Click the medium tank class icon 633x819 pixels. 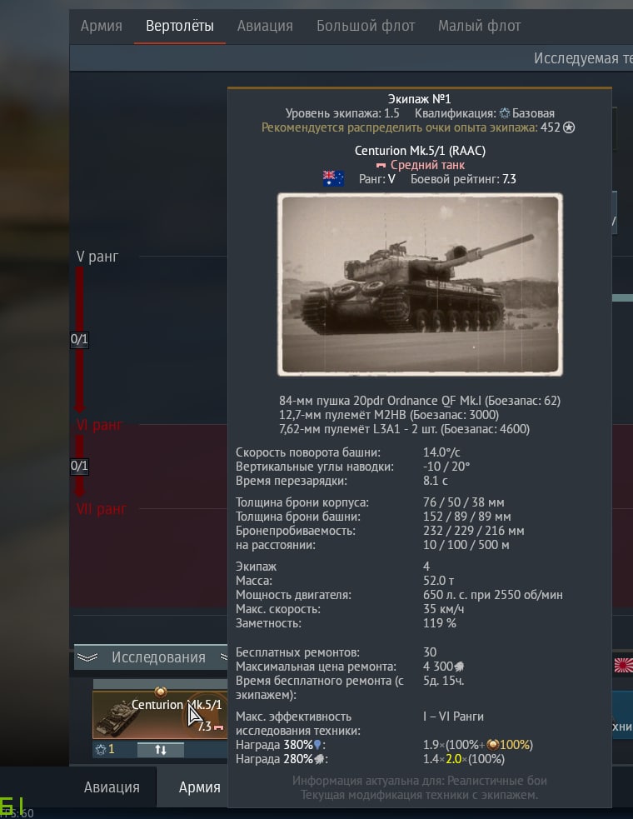coord(381,166)
